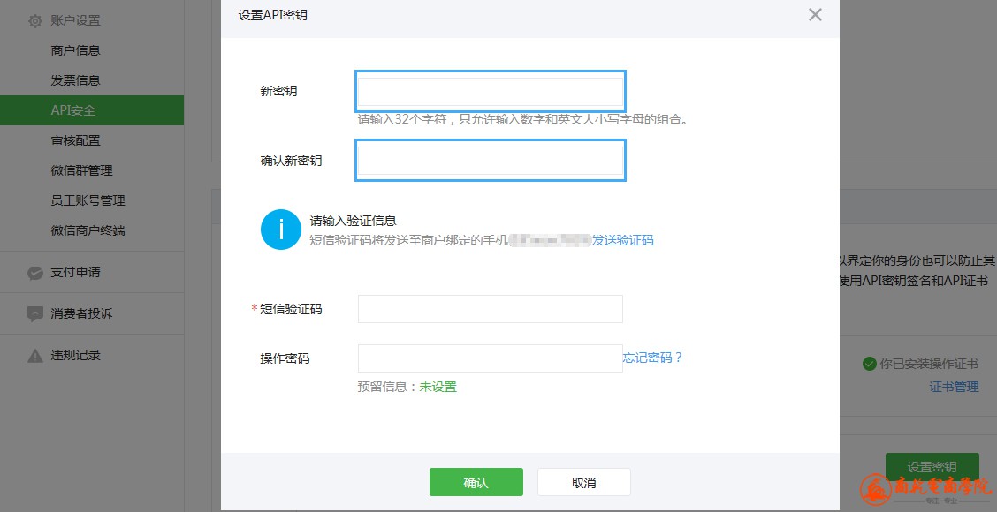This screenshot has height=512, width=997.
Task: Go to 审核配置 in the sidebar
Action: coord(76,140)
